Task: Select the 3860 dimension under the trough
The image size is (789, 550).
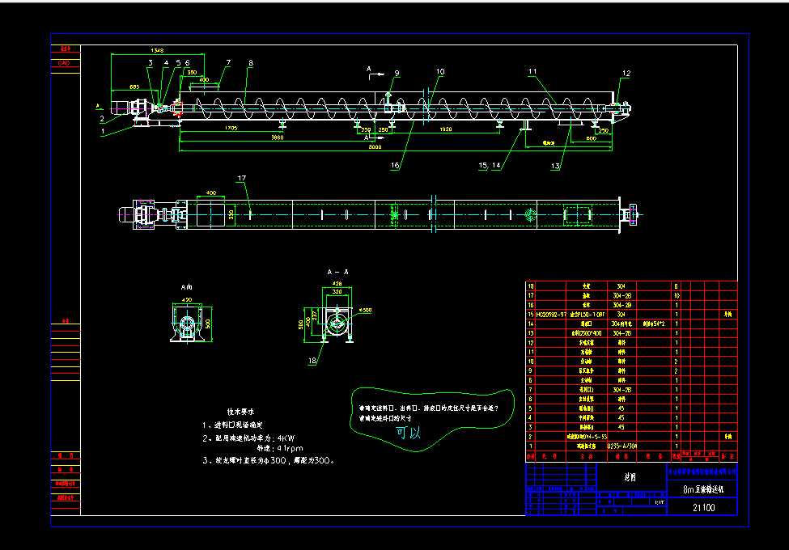Action: (x=278, y=137)
